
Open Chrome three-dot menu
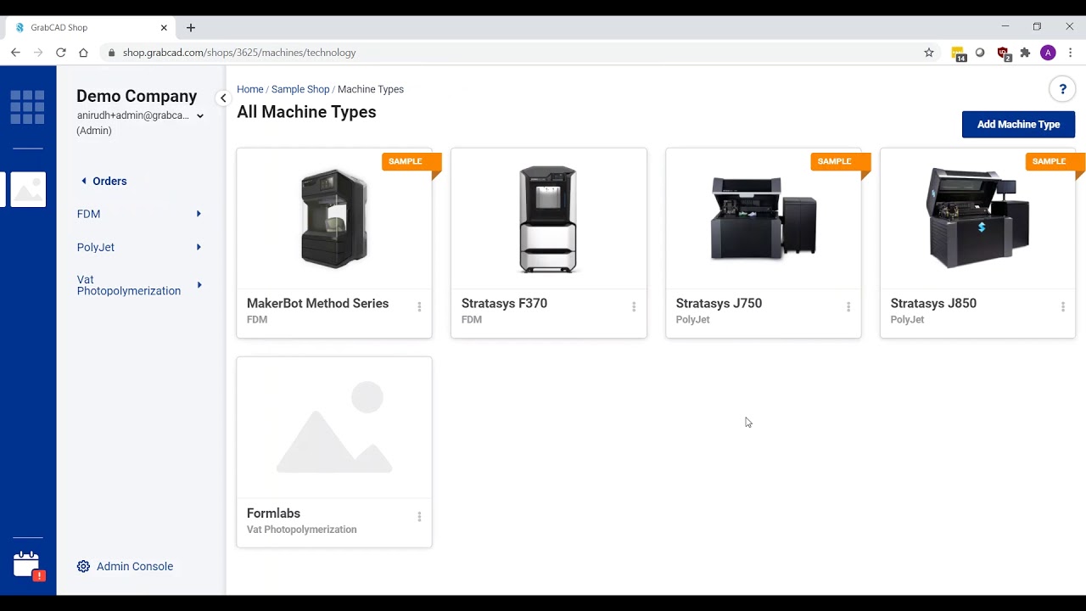1071,53
